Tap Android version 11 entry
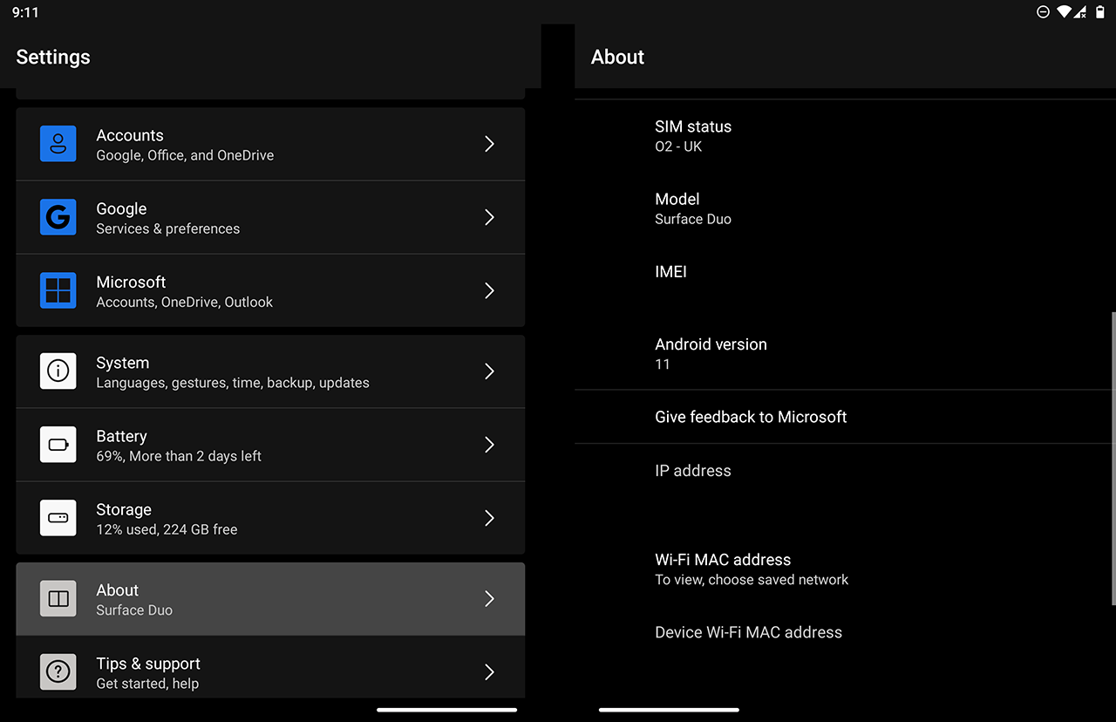1116x722 pixels. pyautogui.click(x=842, y=353)
